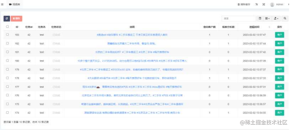This screenshot has height=130, width=292.
Task: Click the 任务状态 column header
Action: tap(56, 27)
